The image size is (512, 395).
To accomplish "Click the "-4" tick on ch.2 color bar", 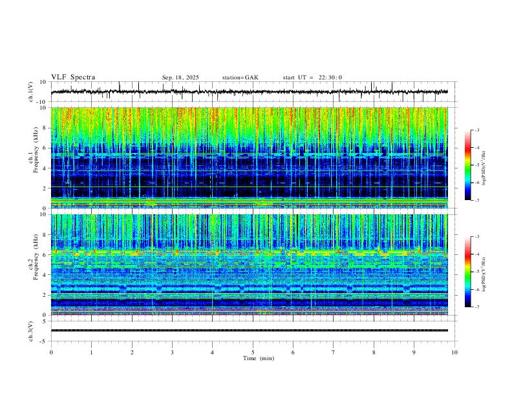I will click(x=476, y=254).
